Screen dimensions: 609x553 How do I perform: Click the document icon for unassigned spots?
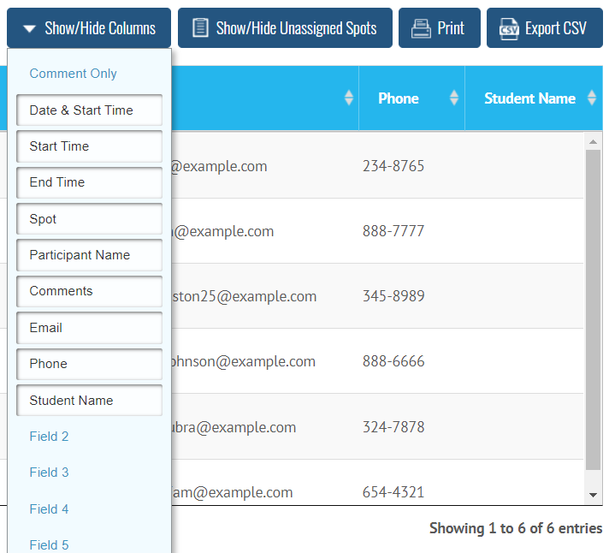(x=200, y=28)
